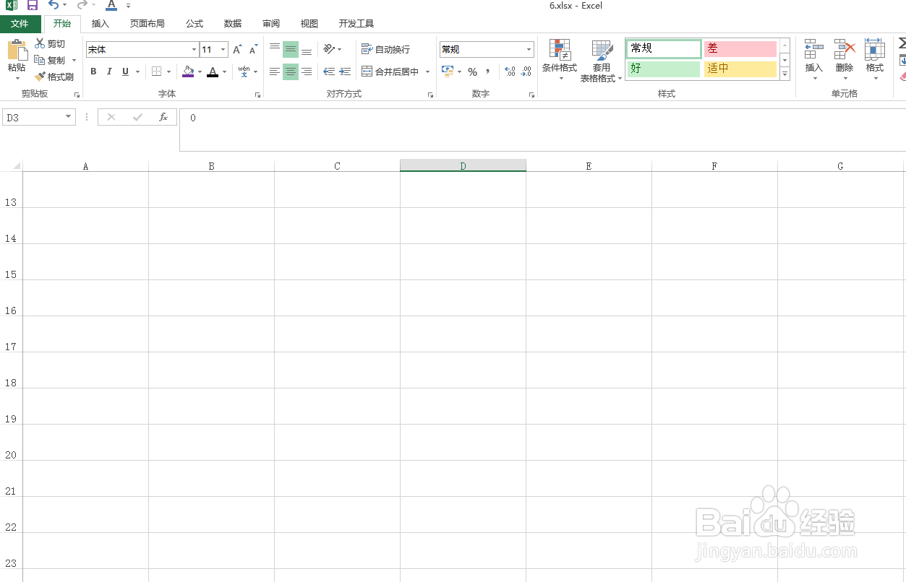The height and width of the screenshot is (582, 906).
Task: Open the copy options arrow beside 复制
Action: (73, 60)
